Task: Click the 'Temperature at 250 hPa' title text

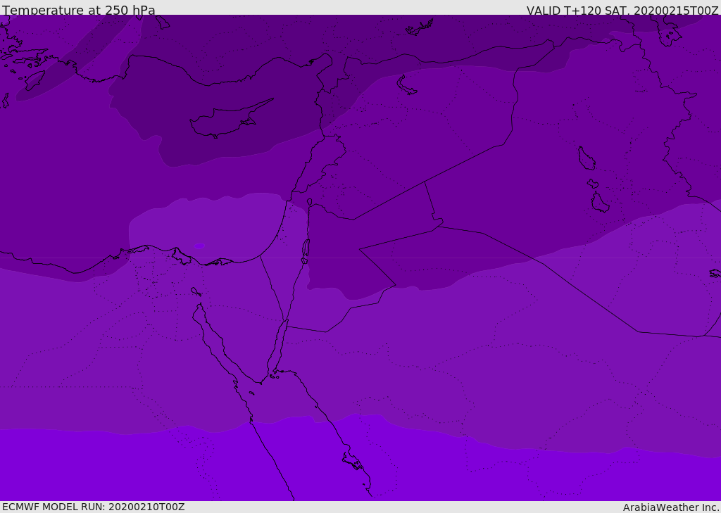Action: point(79,10)
